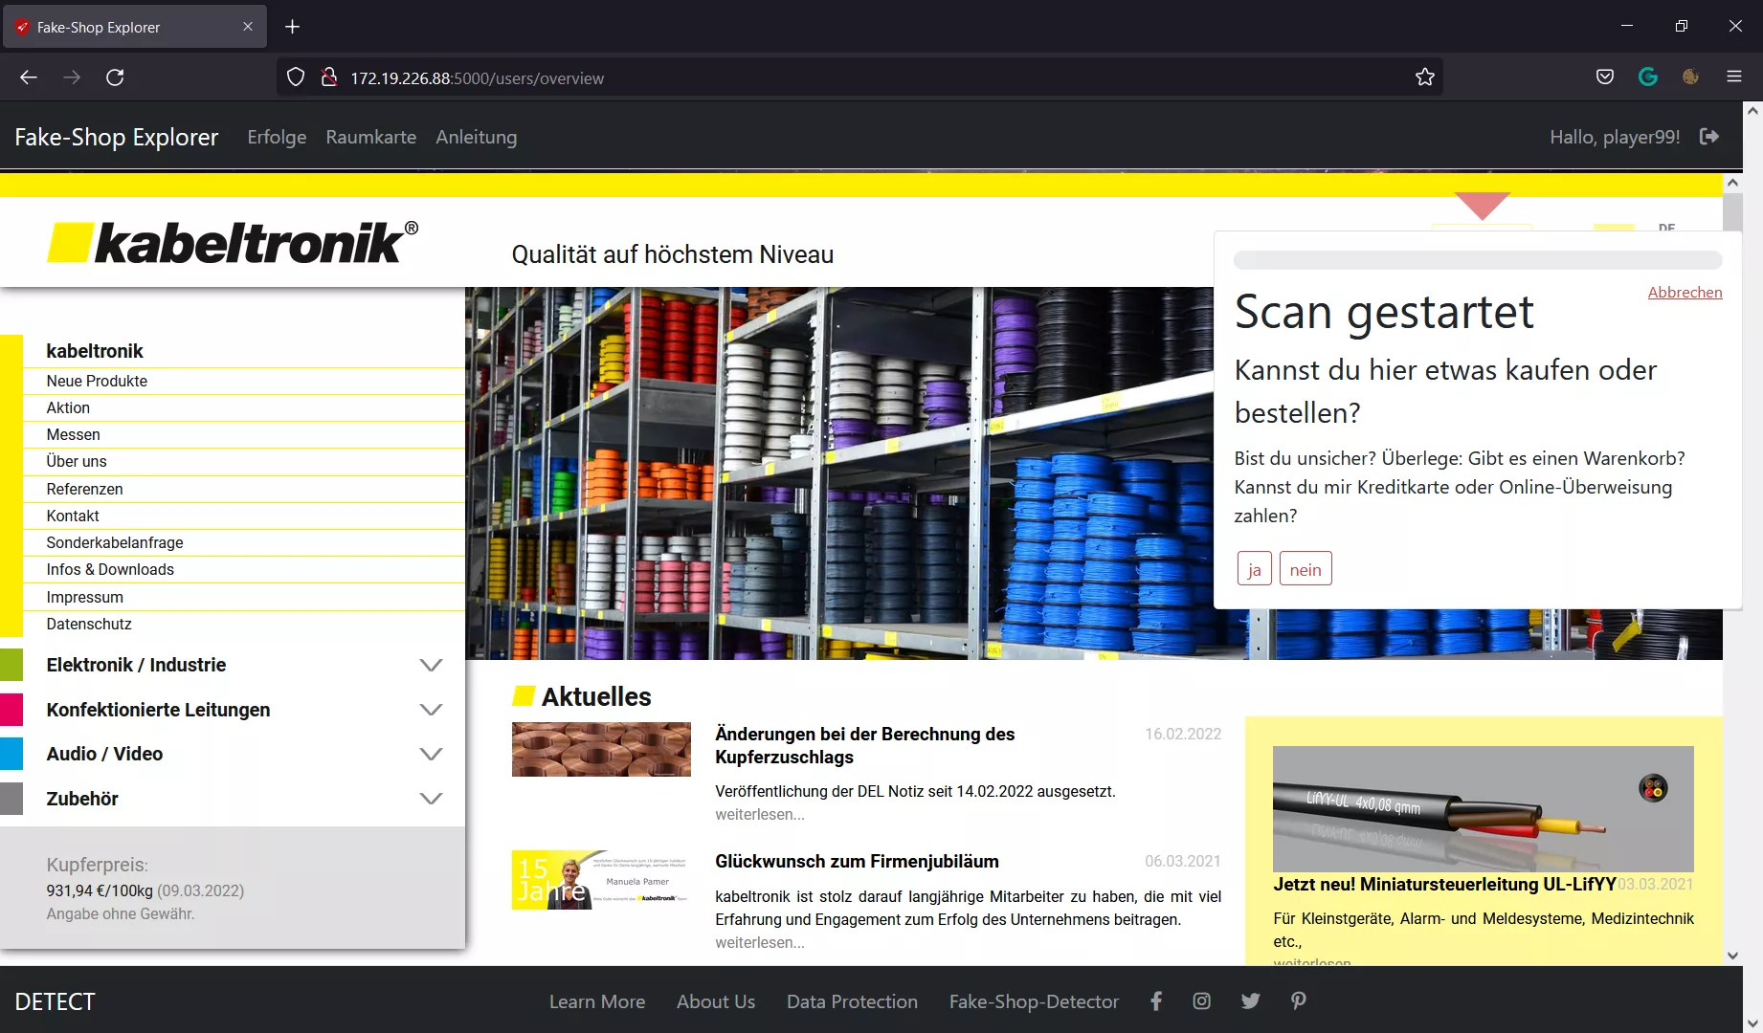Image resolution: width=1763 pixels, height=1033 pixels.
Task: Open the Instagram icon in the footer
Action: [1201, 1000]
